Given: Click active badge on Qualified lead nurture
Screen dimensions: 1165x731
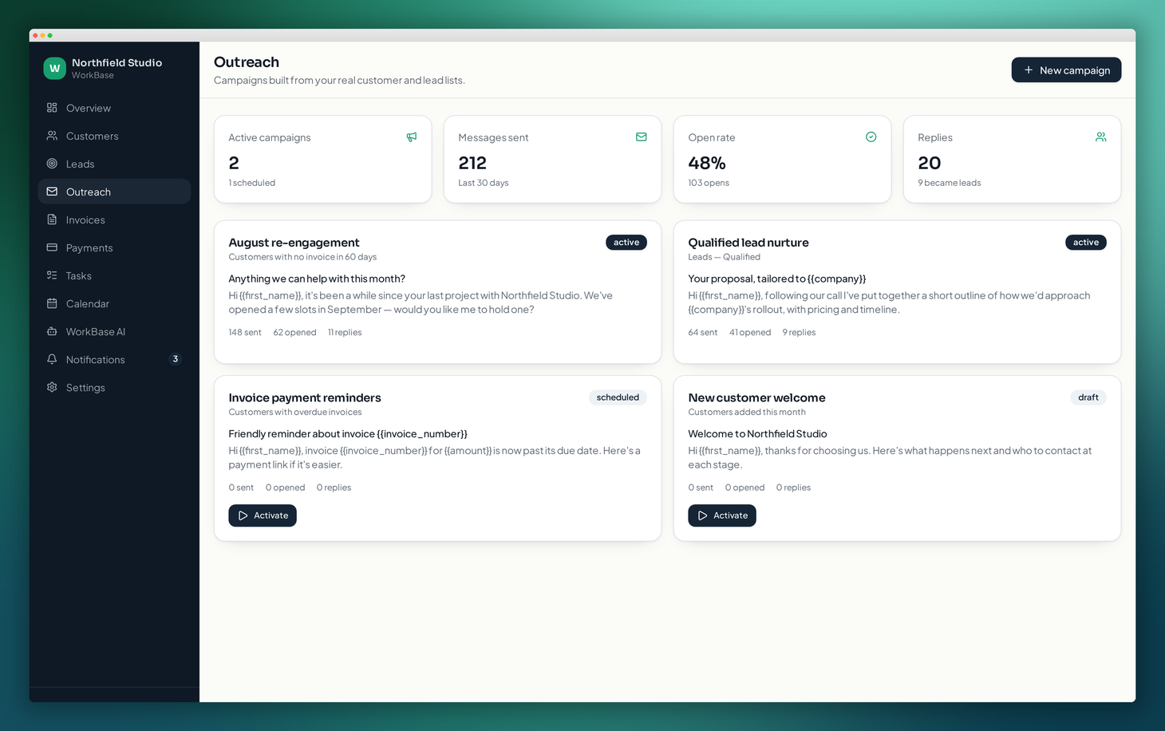Looking at the screenshot, I should [x=1086, y=243].
